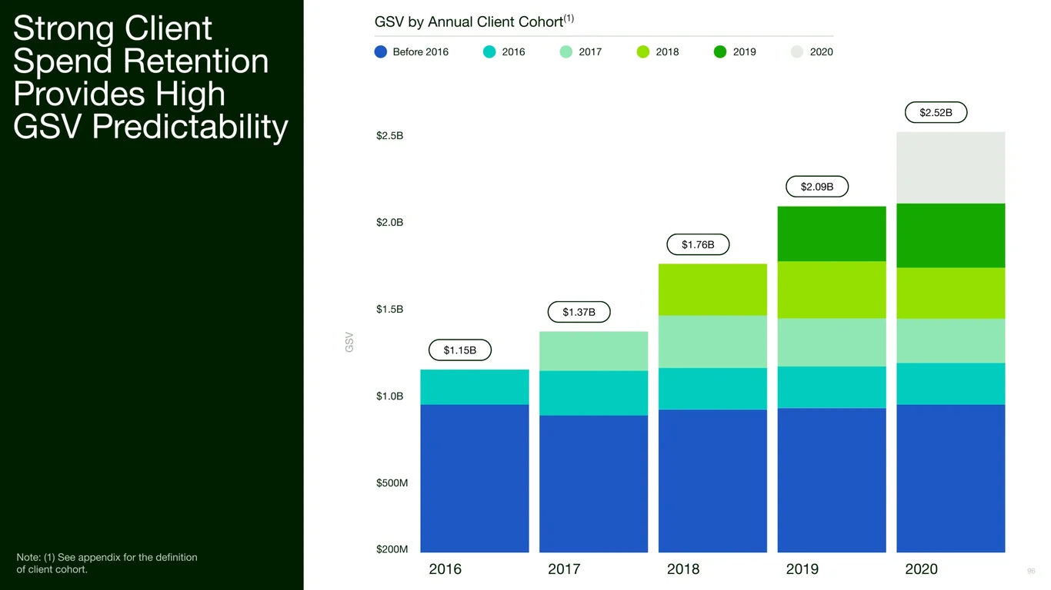Click the $2.0B y-axis tick label
Image resolution: width=1051 pixels, height=590 pixels.
tap(389, 223)
